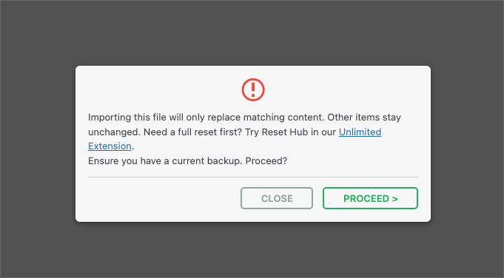Click the 'Ensure you have a current backup' line
504x278 pixels.
(165, 161)
